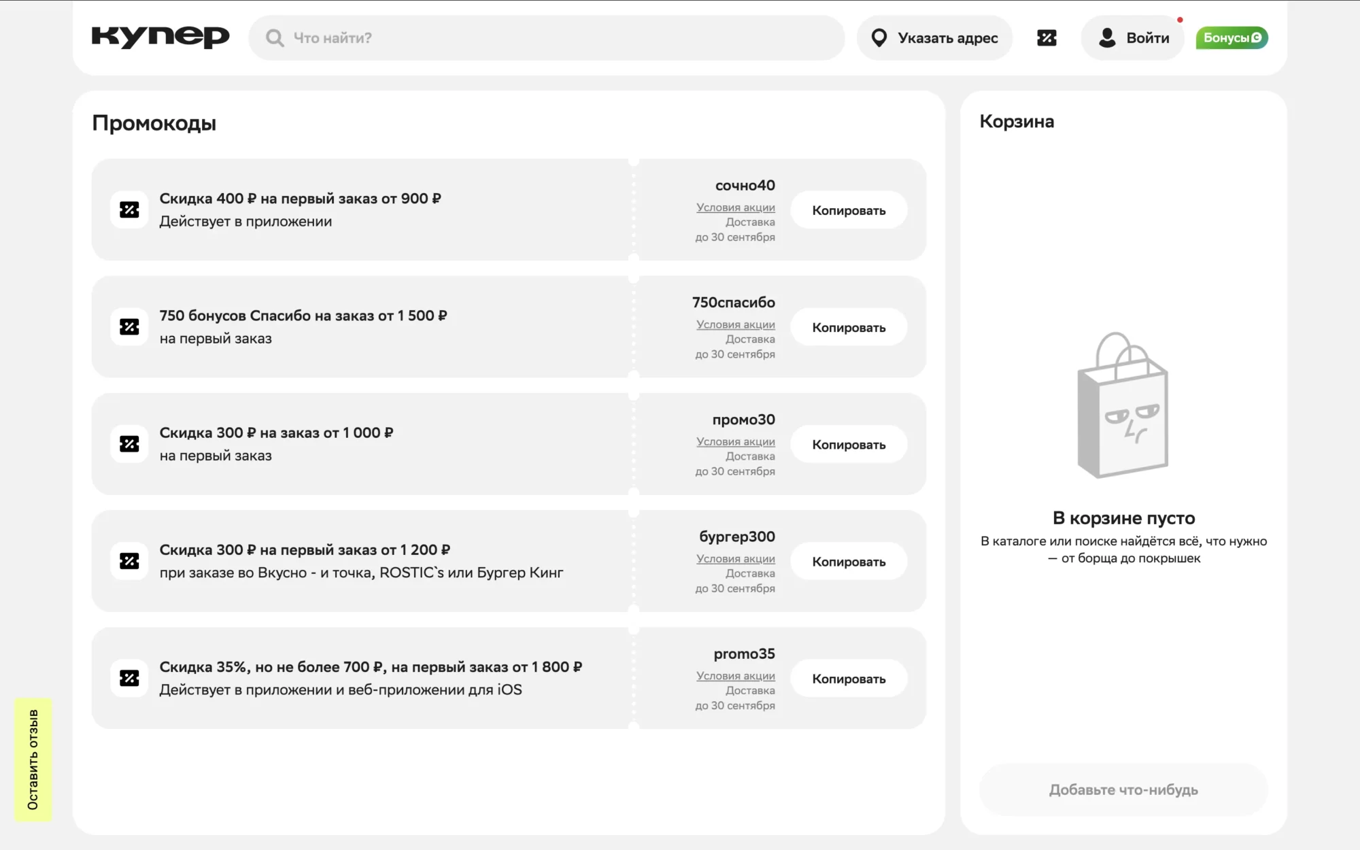Open the green 'Бонусы' badge
Screen dimensions: 1360x850
point(1232,38)
